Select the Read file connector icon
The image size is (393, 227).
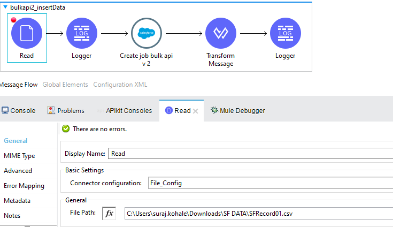27,33
